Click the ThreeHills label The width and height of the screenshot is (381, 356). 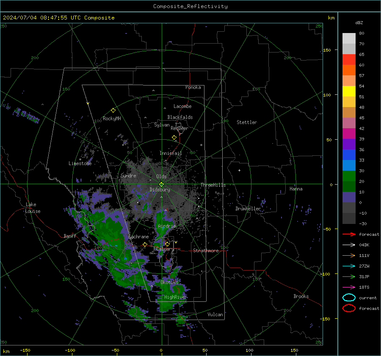point(213,185)
